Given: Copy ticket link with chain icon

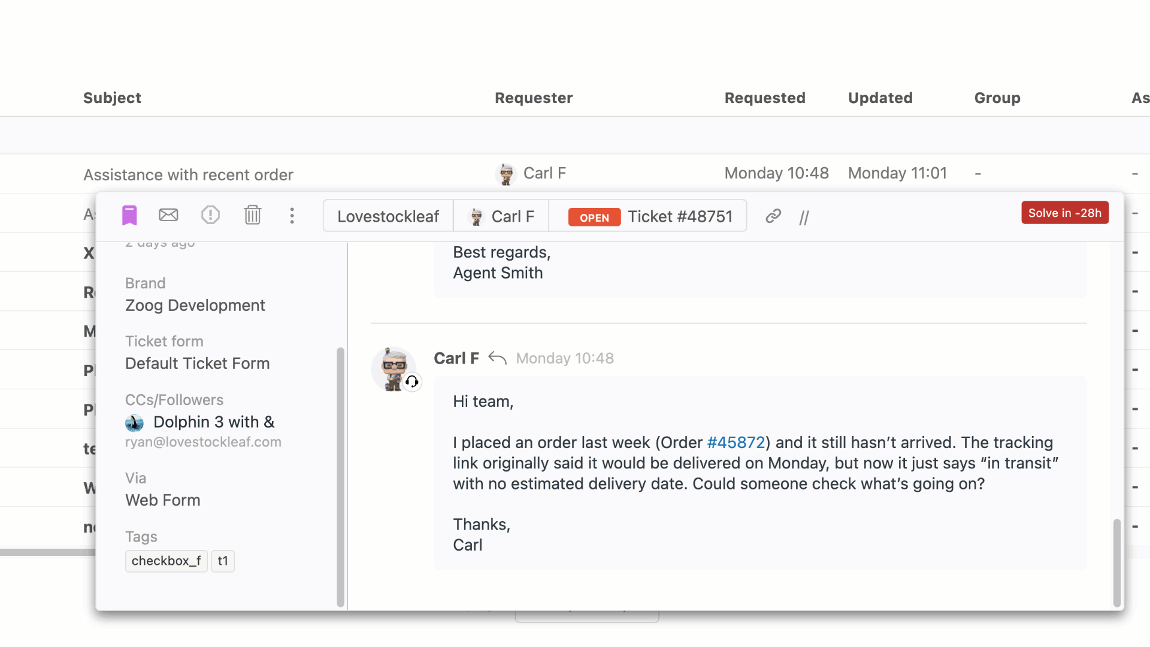Looking at the screenshot, I should [773, 216].
